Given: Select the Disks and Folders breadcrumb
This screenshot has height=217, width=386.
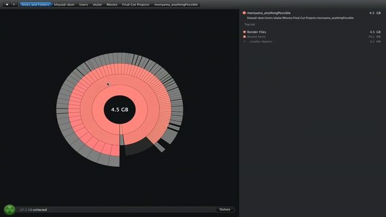Looking at the screenshot, I should (x=35, y=4).
